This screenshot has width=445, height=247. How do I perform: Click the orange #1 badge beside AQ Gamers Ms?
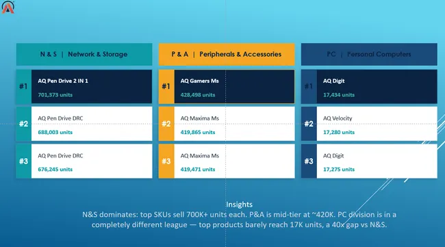pos(166,86)
